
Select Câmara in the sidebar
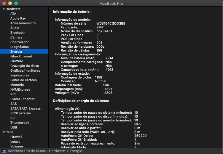point(16,37)
